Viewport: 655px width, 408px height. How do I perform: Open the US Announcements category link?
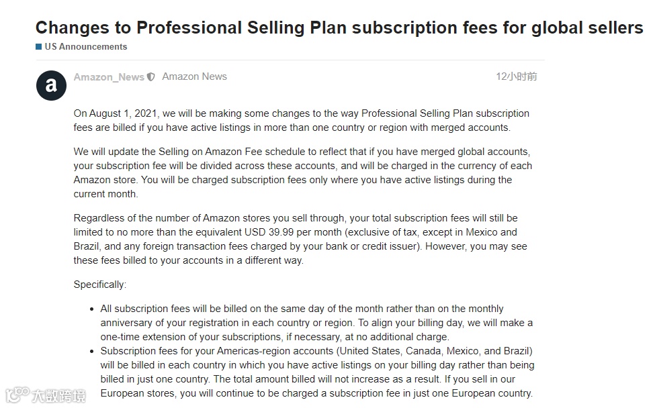[85, 47]
